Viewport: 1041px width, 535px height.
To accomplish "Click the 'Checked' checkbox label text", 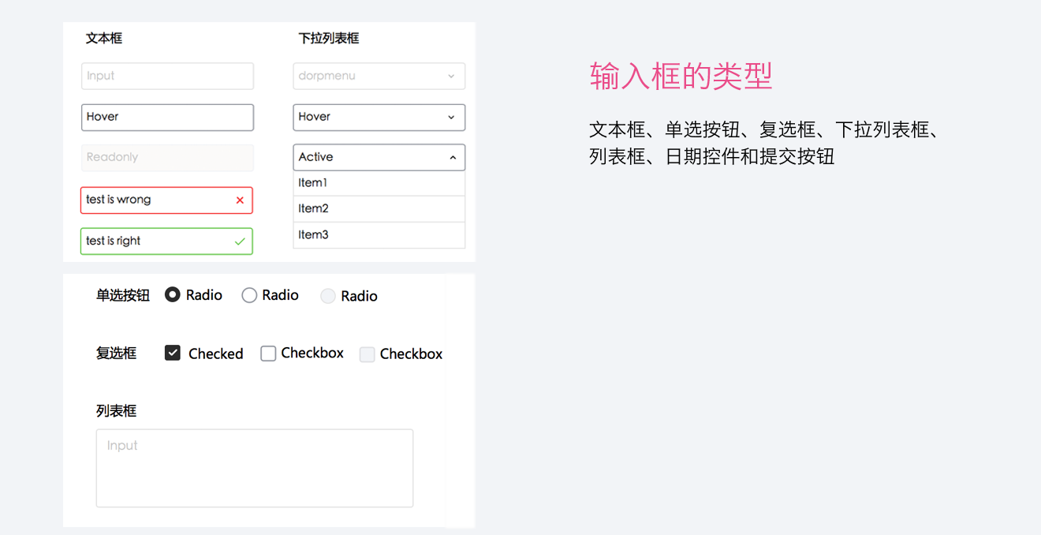I will [216, 354].
